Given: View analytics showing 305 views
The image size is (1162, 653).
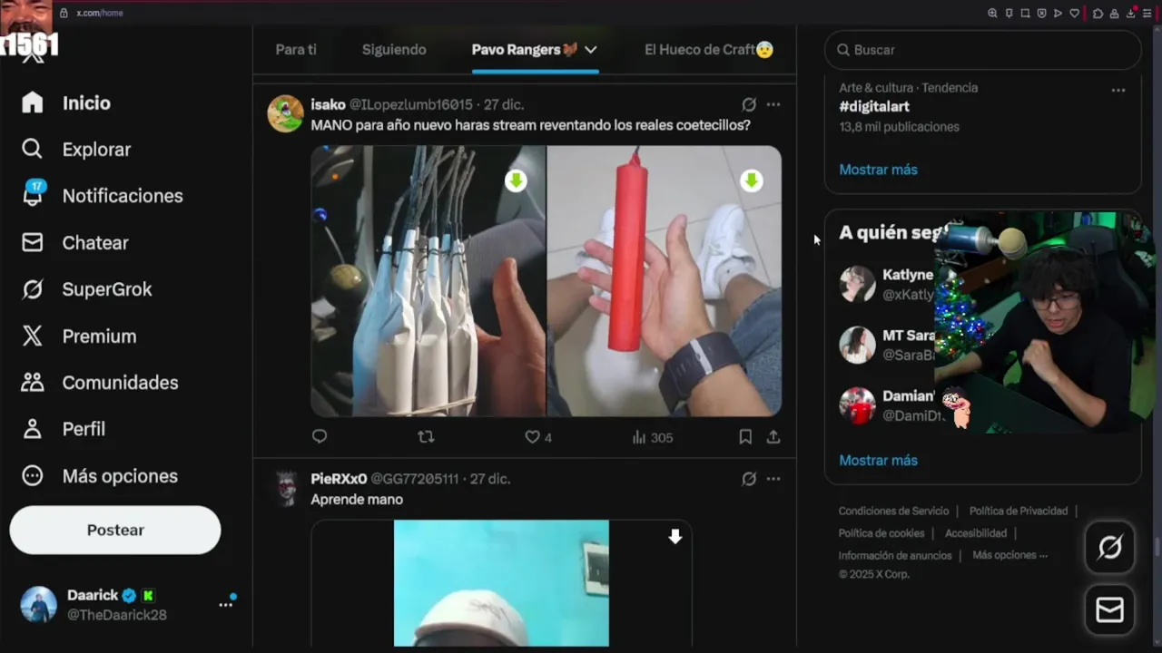Looking at the screenshot, I should point(653,437).
